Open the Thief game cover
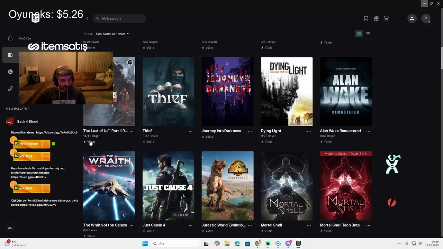443x249 pixels. tap(169, 92)
